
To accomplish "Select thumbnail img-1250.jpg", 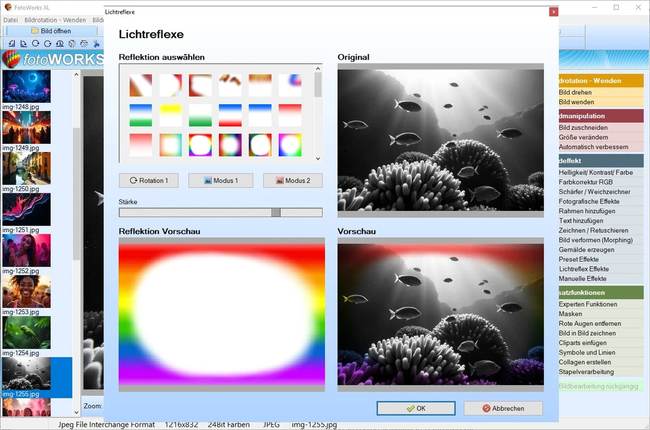I will pyautogui.click(x=26, y=168).
